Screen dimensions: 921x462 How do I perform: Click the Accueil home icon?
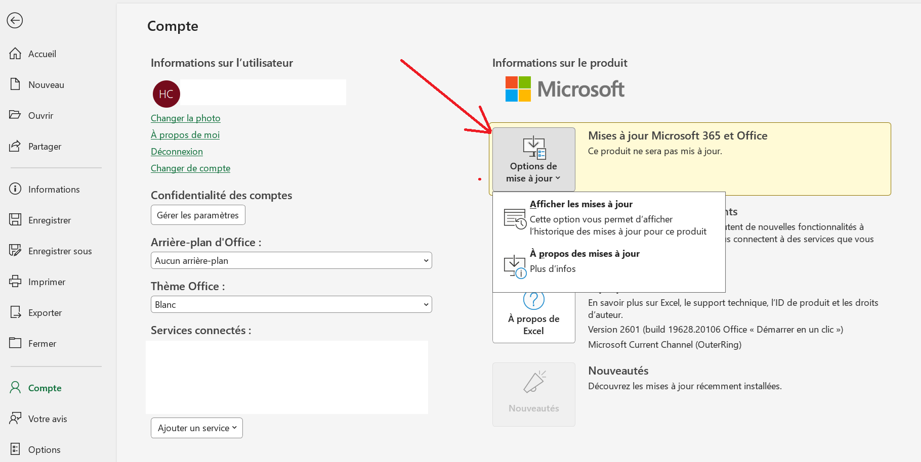[15, 54]
